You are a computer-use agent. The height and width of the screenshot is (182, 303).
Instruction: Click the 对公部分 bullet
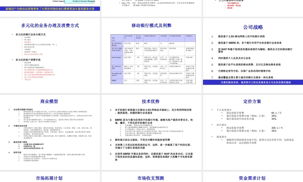tap(221, 125)
